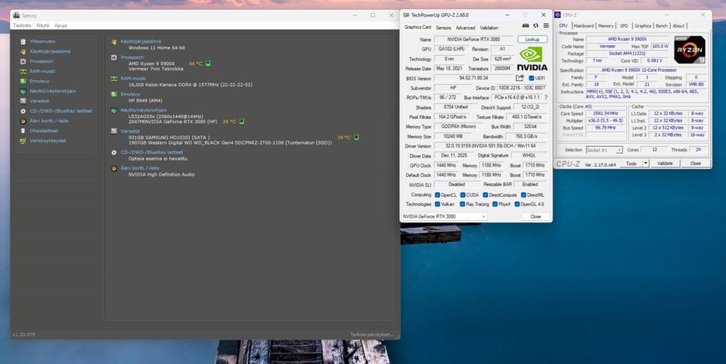726x364 pixels.
Task: Click the Validate button in CPU-Z
Action: point(665,163)
